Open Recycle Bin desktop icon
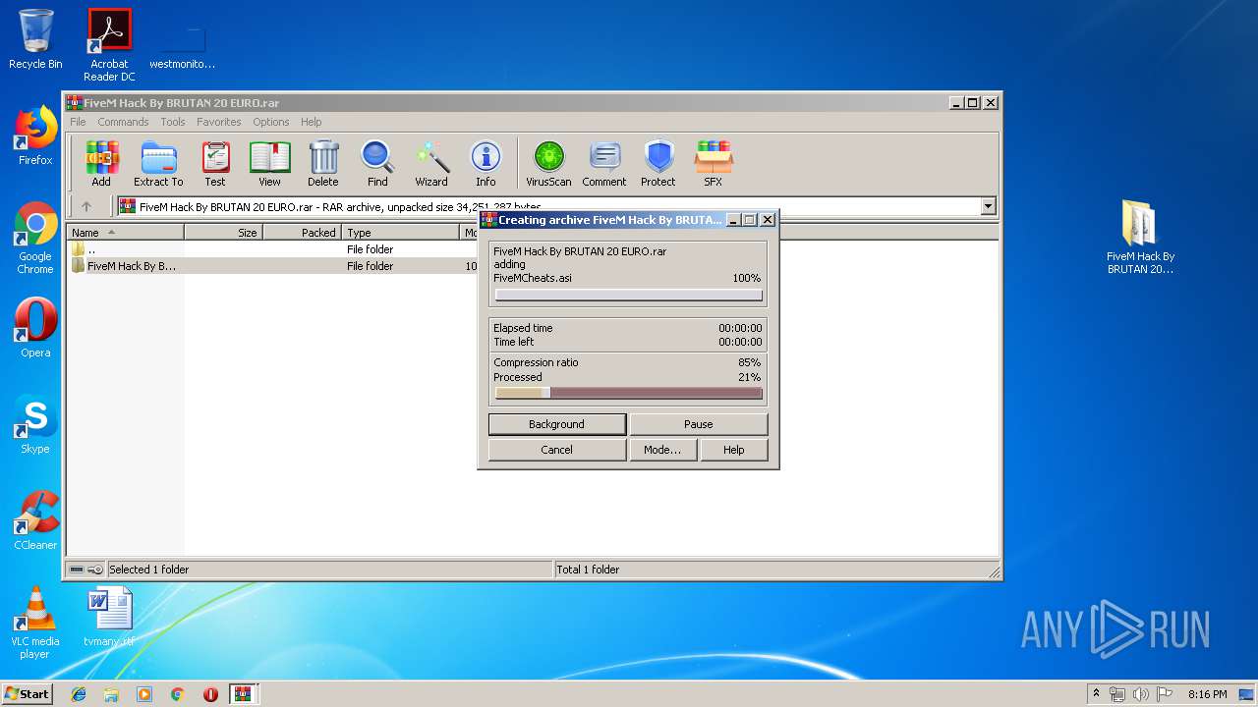Screen dimensions: 1258x707 35,39
